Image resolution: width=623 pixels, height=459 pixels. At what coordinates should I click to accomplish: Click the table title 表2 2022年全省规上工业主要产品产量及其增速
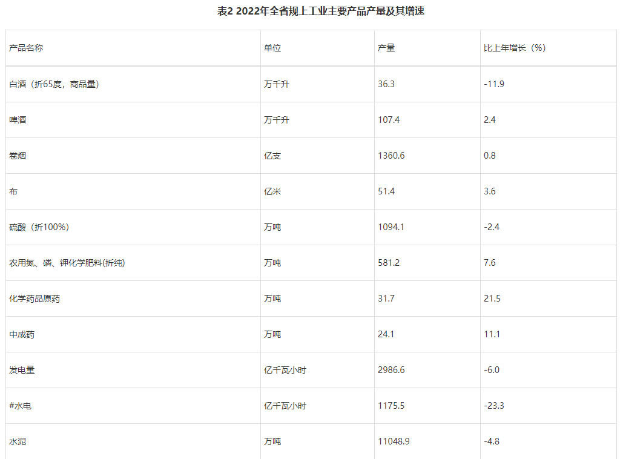coord(320,11)
